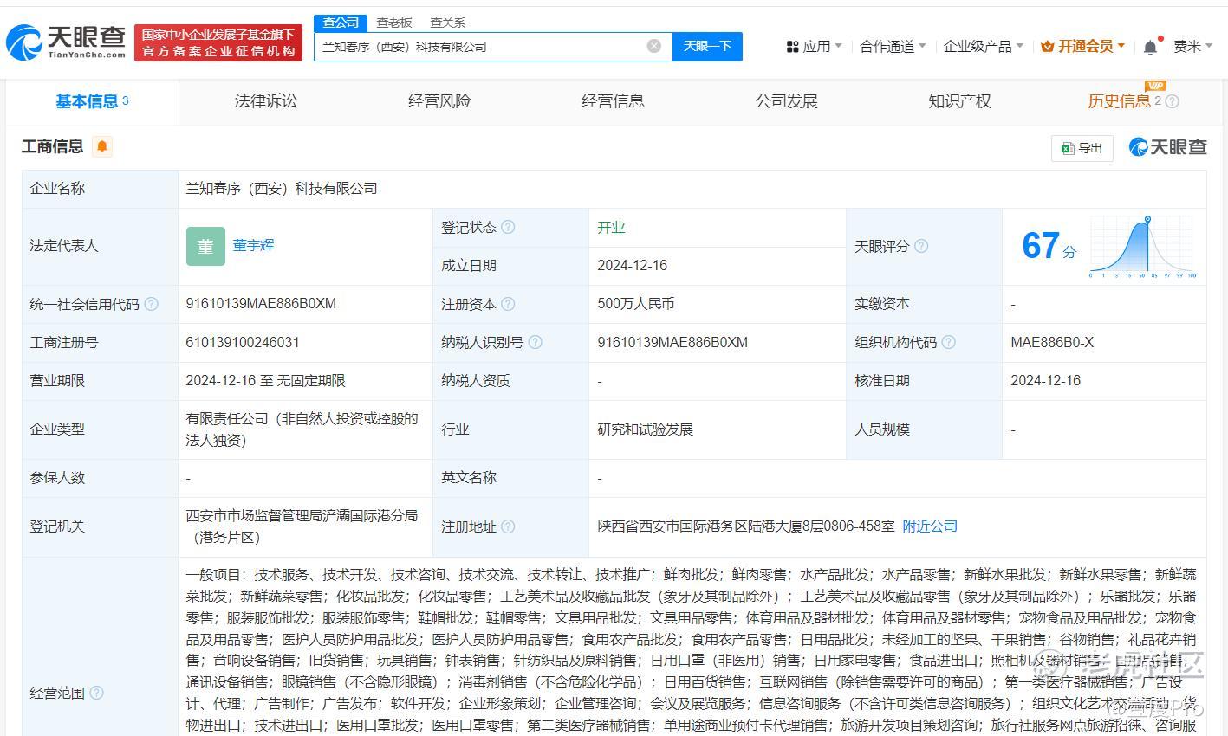Clear the search box with X icon
The height and width of the screenshot is (736, 1228).
point(654,46)
